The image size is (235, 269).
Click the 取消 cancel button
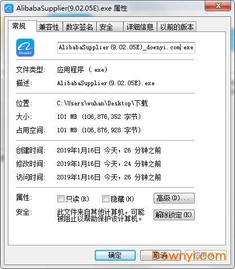160,255
